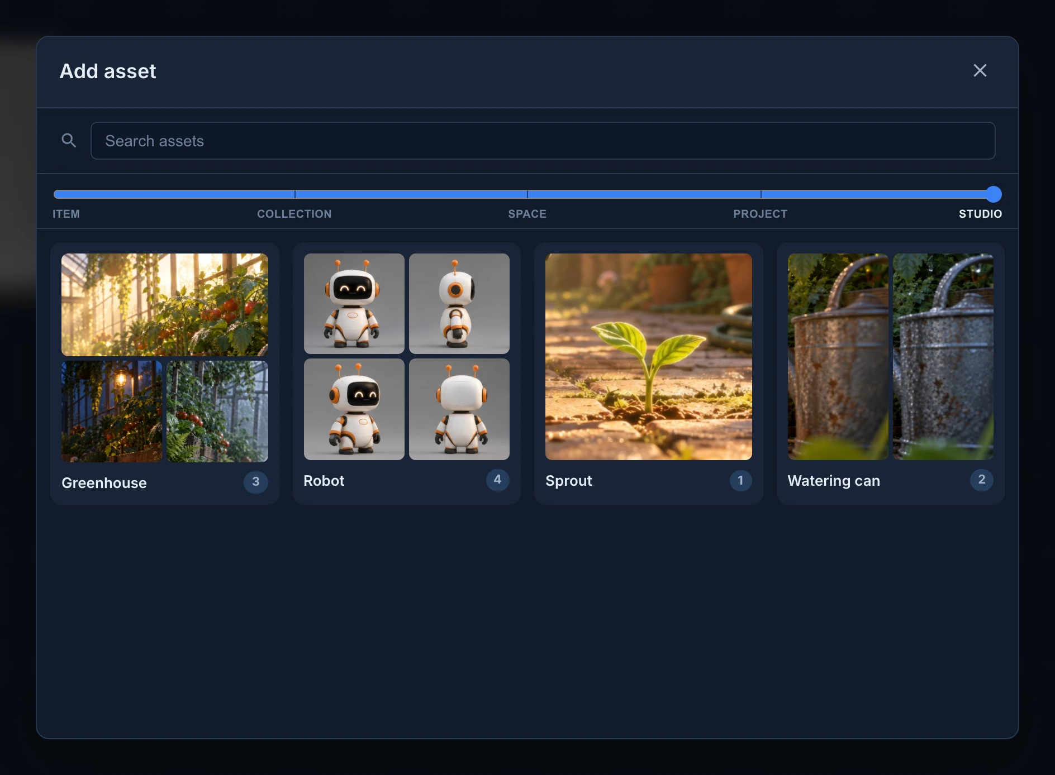1055x775 pixels.
Task: Select the large sunny greenhouse thumbnail
Action: [x=164, y=305]
